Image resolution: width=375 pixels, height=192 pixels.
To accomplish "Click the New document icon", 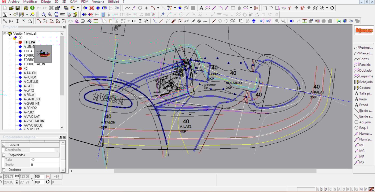I will click(5, 8).
